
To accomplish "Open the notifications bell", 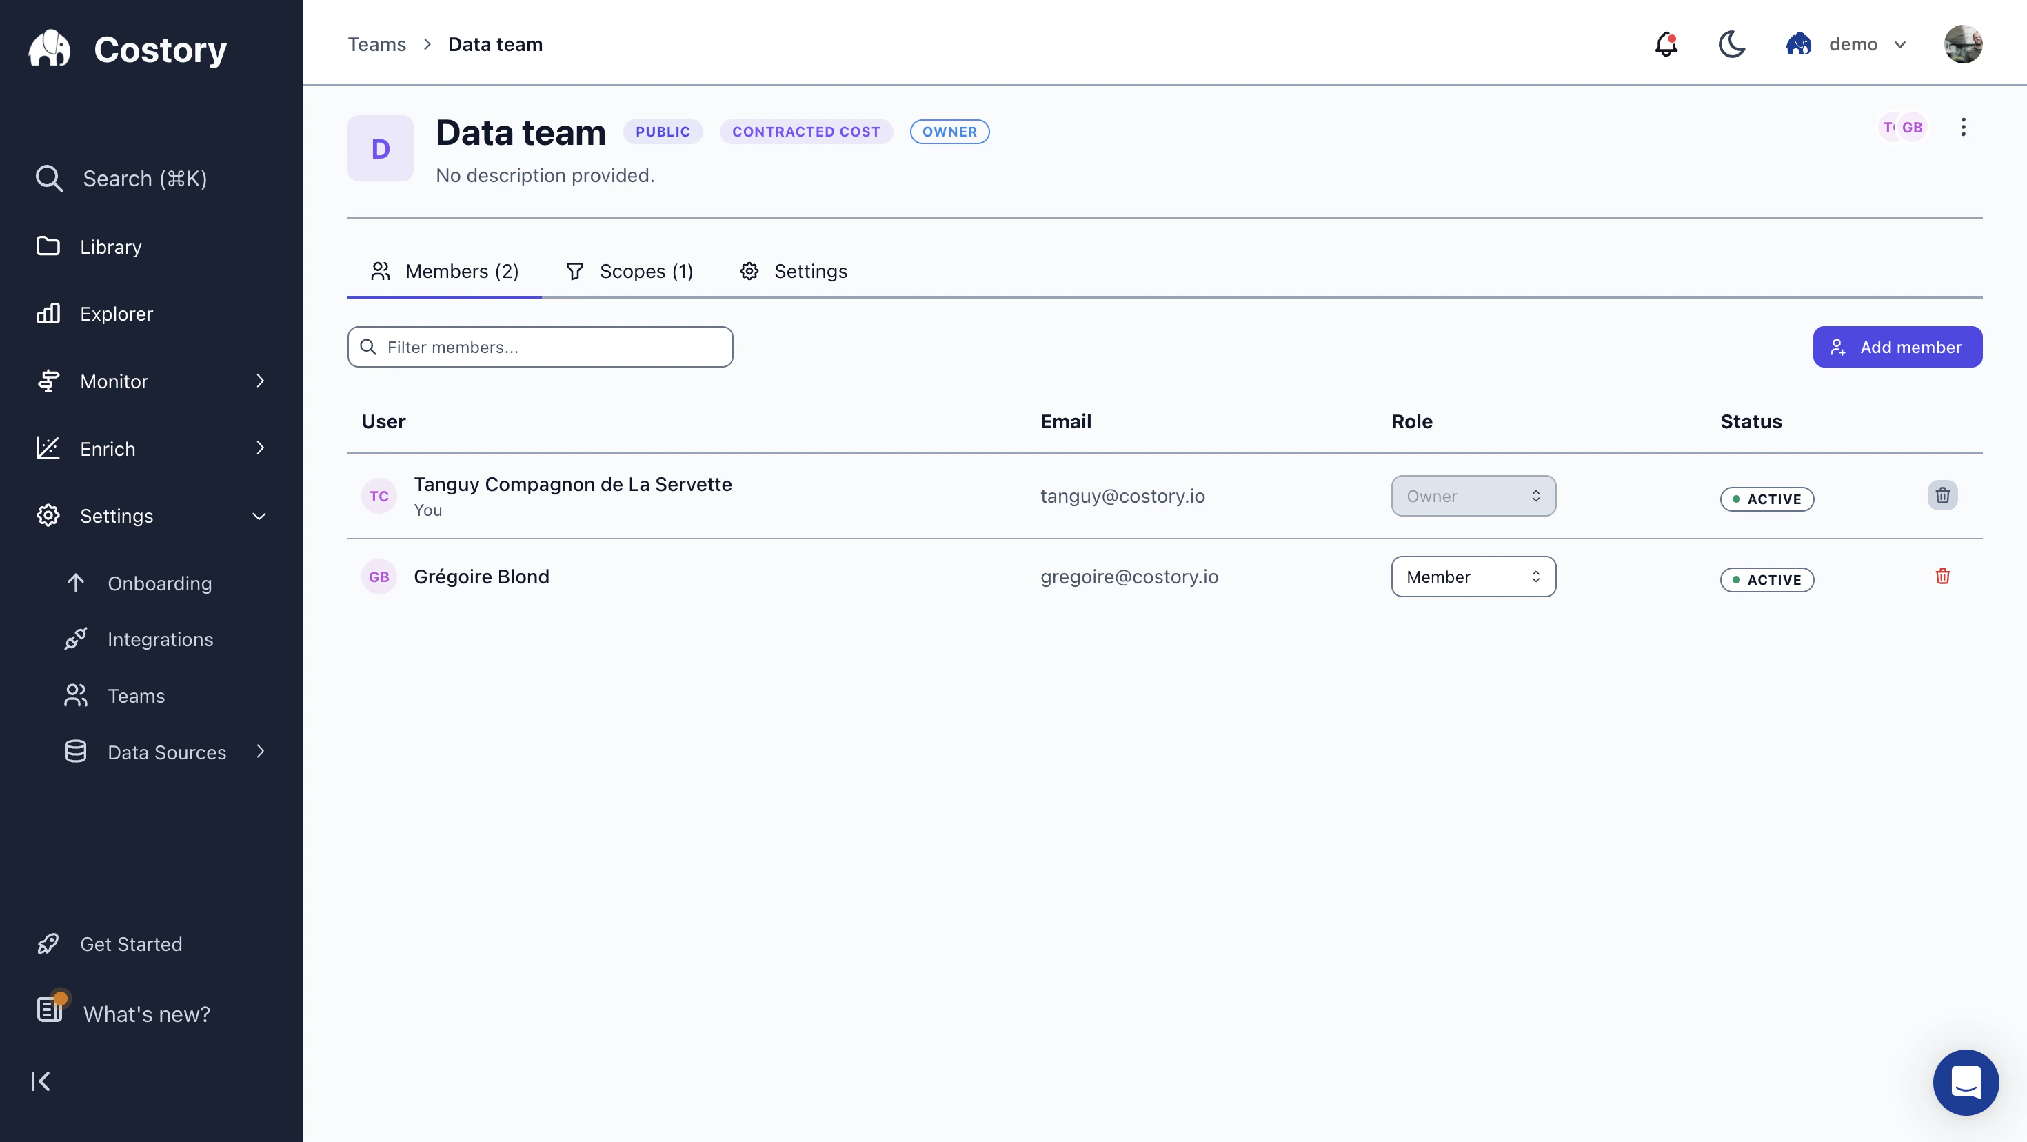I will [x=1666, y=44].
